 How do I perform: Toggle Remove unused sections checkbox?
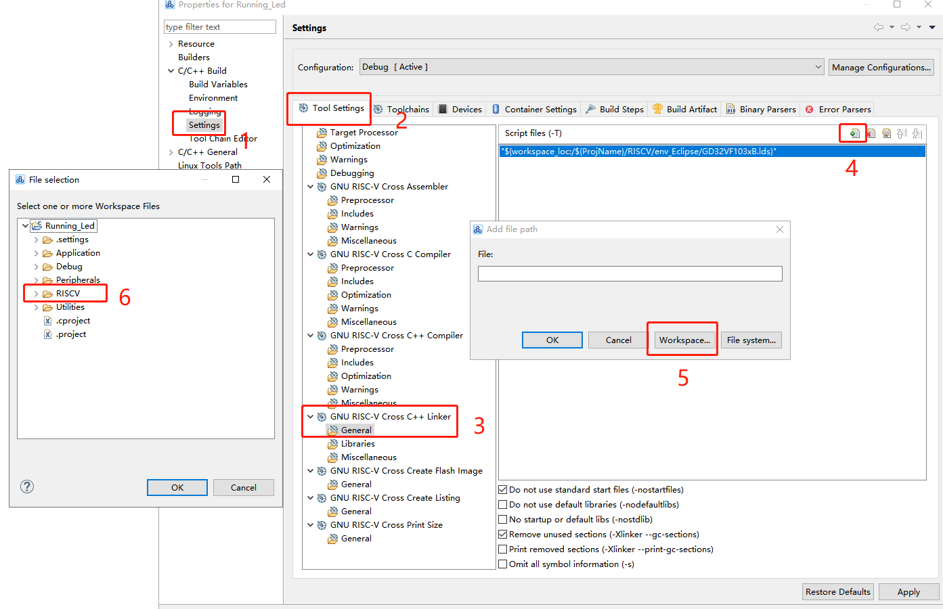point(503,535)
